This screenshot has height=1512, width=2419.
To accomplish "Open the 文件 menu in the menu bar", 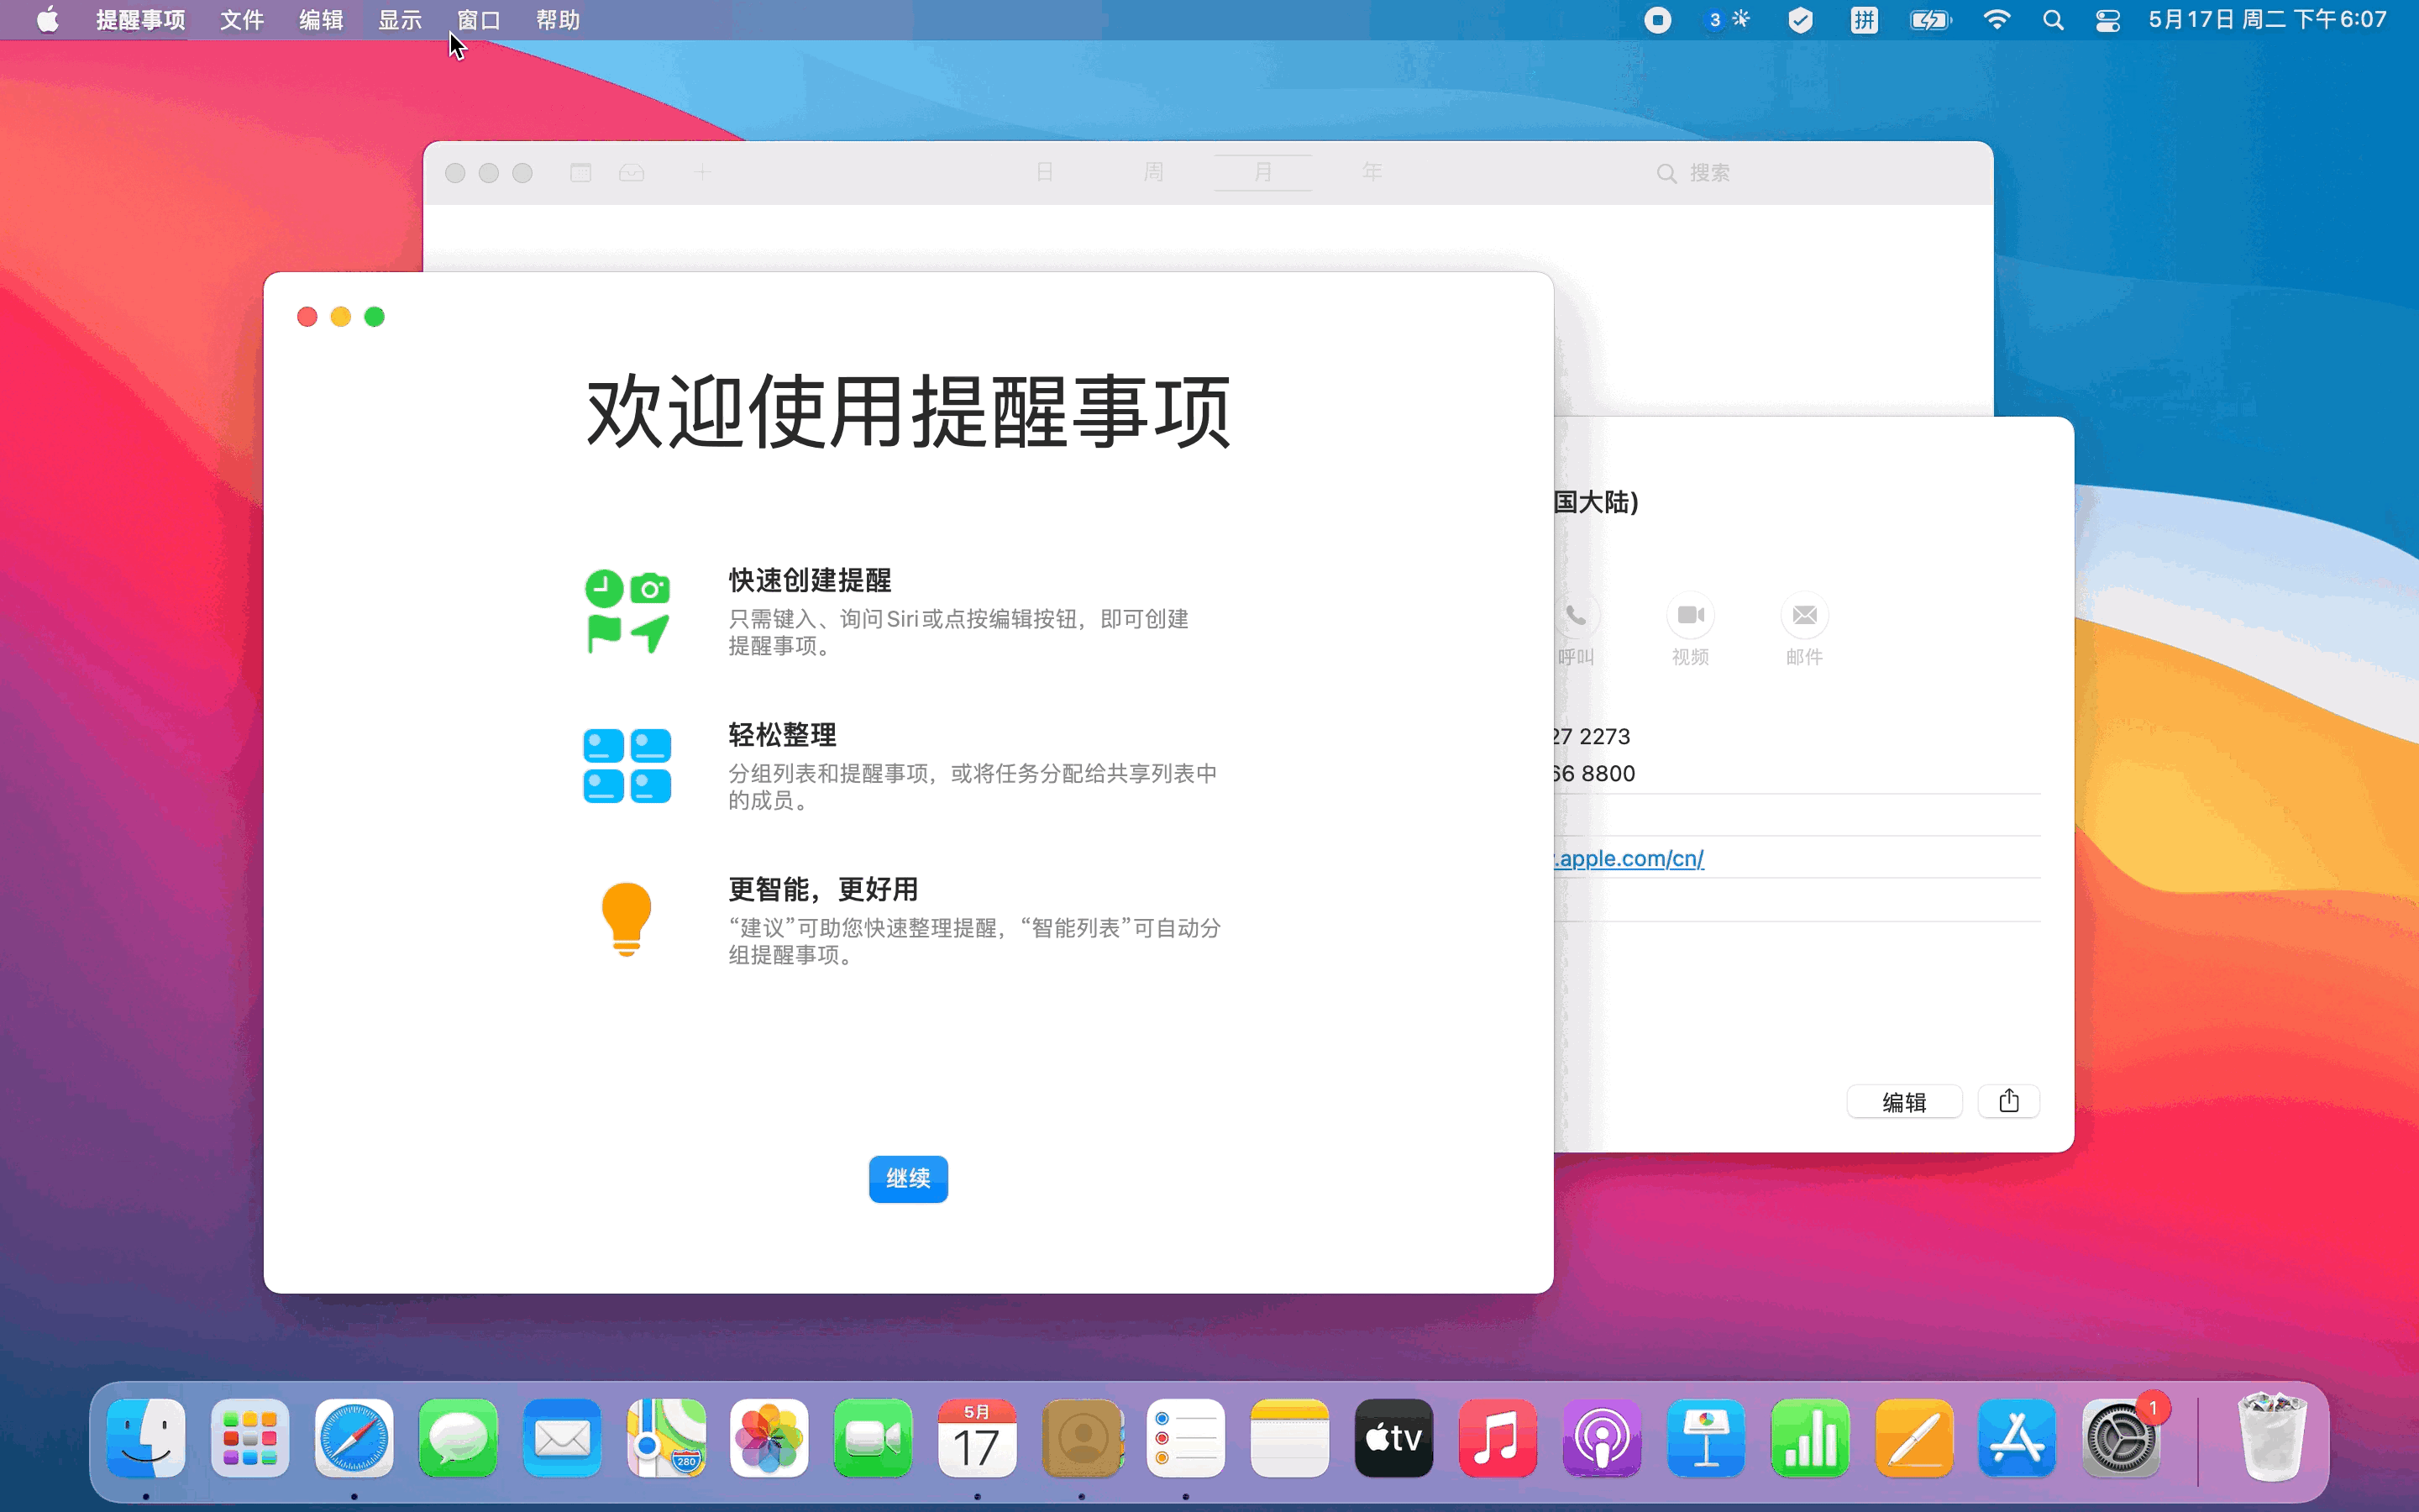I will (242, 20).
